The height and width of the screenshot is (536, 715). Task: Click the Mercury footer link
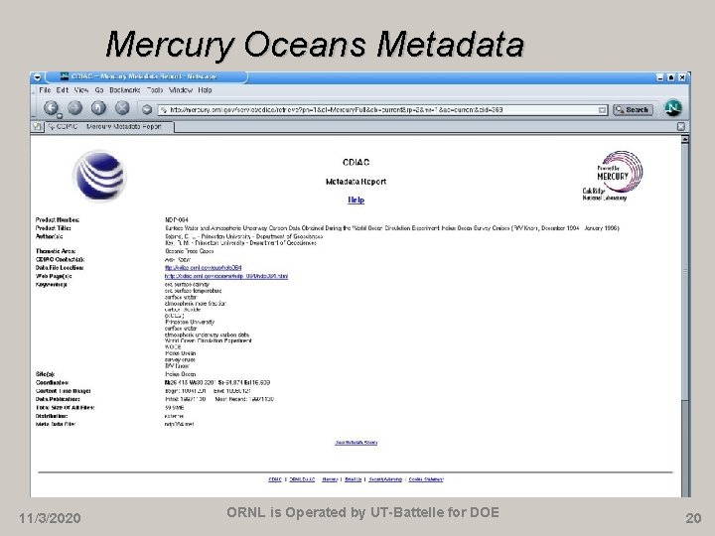[330, 479]
